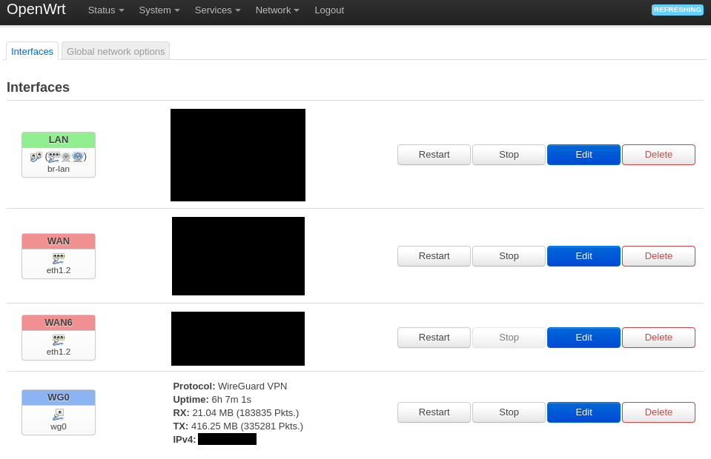Expand the Network menu
The height and width of the screenshot is (459, 711).
tap(277, 10)
